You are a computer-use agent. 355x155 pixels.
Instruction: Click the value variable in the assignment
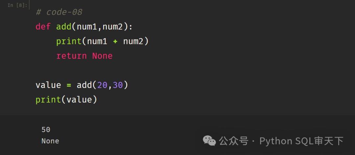48,85
